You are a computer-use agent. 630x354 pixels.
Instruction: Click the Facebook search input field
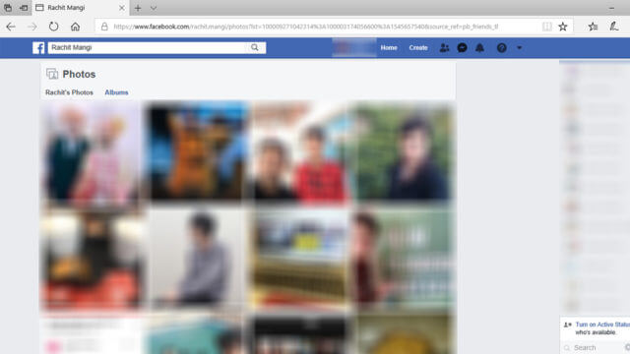(147, 48)
